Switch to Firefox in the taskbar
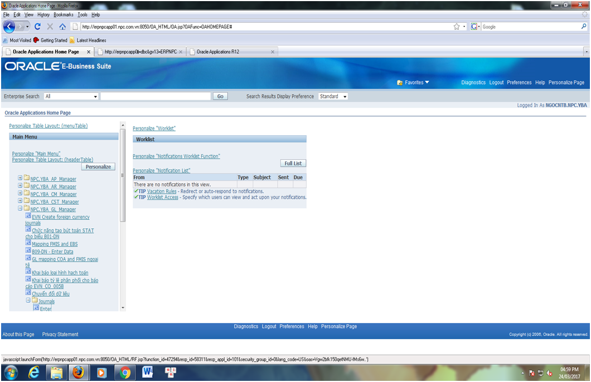 (79, 373)
